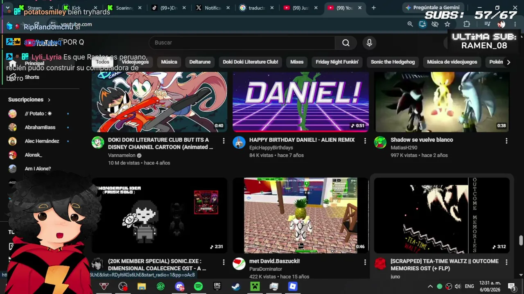Switch to the (99) Just browser tab
The height and width of the screenshot is (294, 524).
point(300,8)
